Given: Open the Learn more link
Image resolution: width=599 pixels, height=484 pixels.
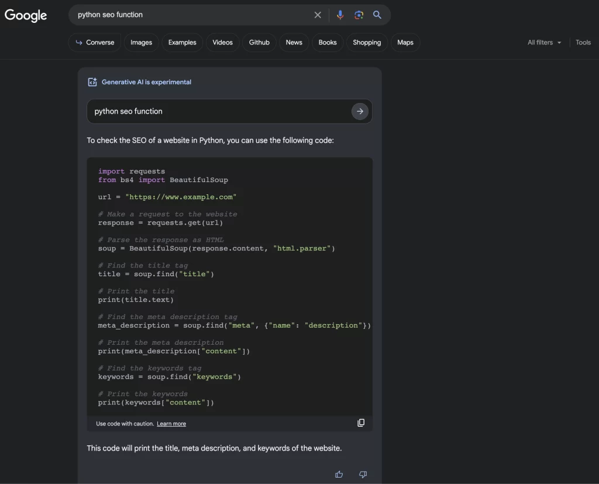Looking at the screenshot, I should point(171,423).
